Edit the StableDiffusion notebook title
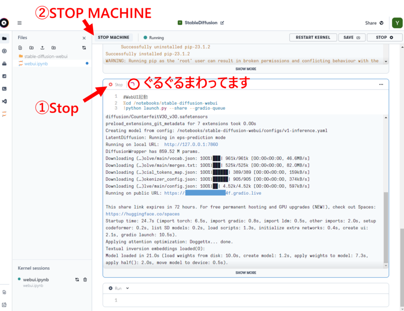Image resolution: width=404 pixels, height=311 pixels. 222,23
